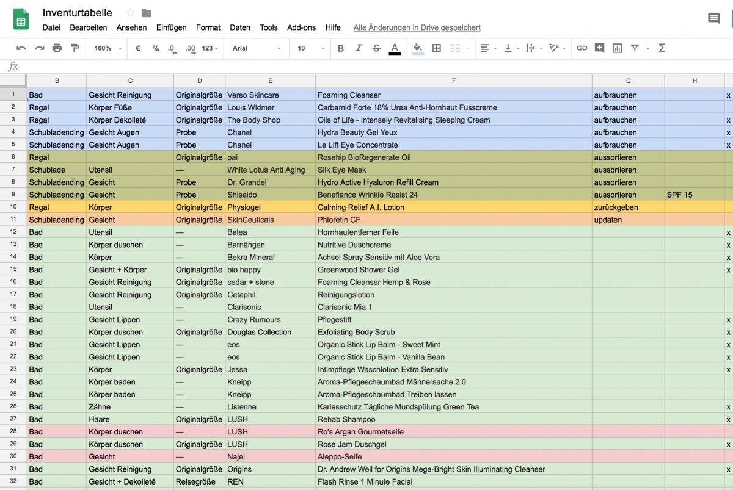Screen dimensions: 733x490
Task: Open the Datei menu
Action: pos(51,27)
